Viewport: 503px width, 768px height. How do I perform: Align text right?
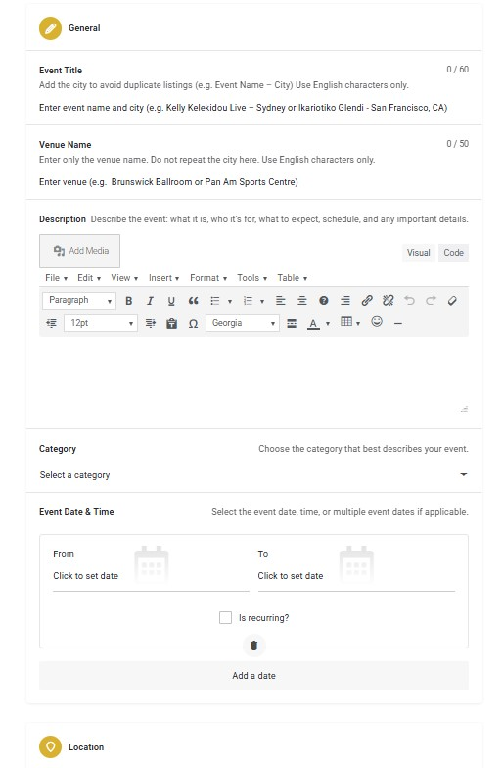[344, 300]
